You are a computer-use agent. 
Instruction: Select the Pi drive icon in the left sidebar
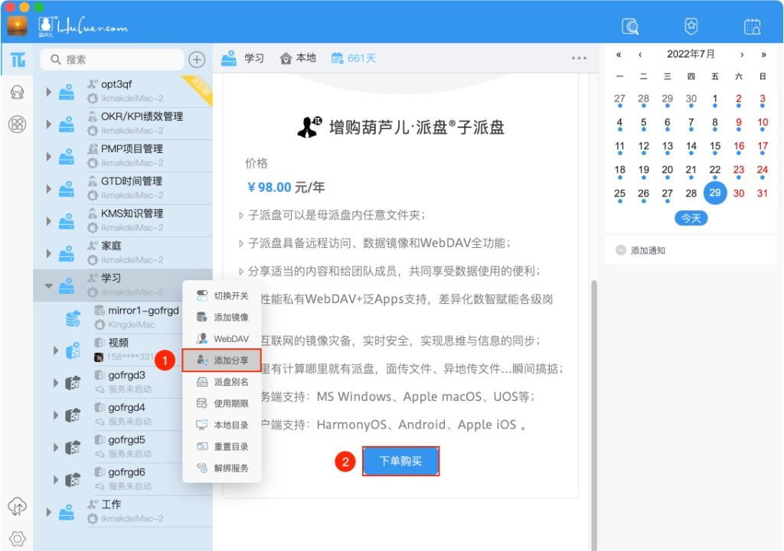(18, 60)
